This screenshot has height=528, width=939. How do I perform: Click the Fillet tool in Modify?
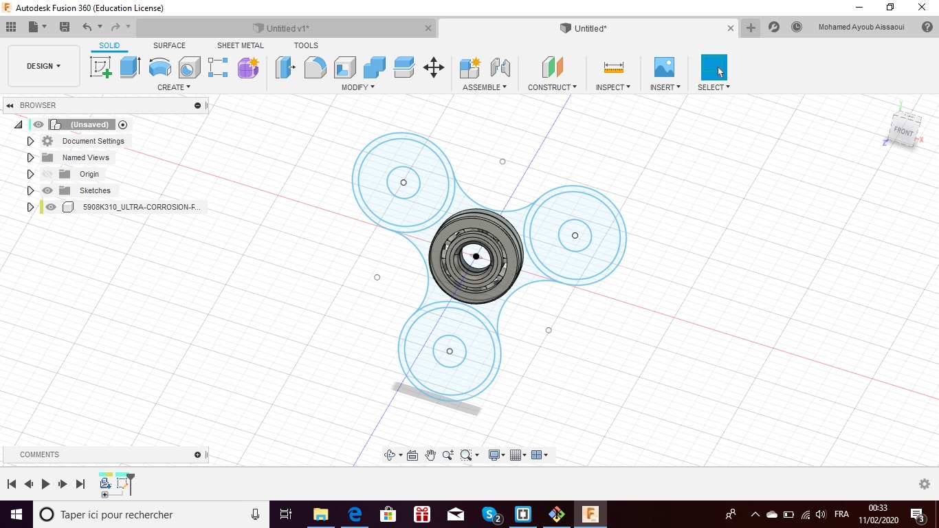[315, 67]
